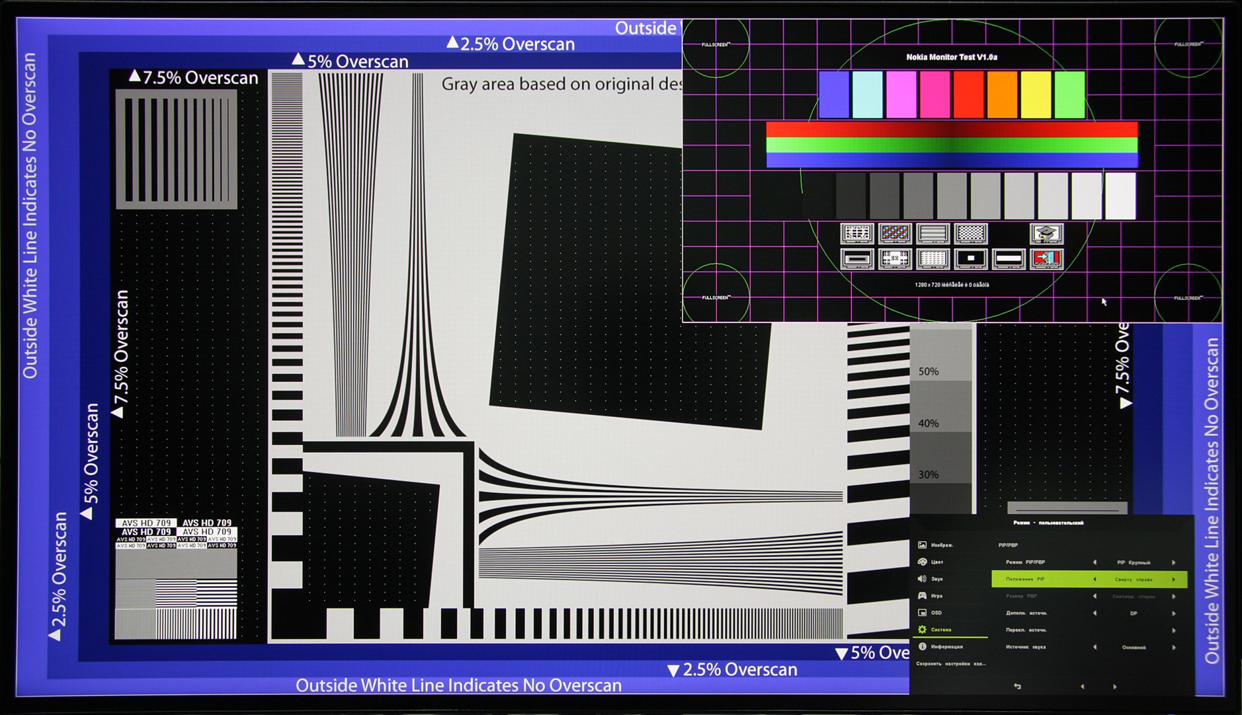Select the horizontal white bar test icon
Viewport: 1242px width, 715px height.
(1009, 258)
